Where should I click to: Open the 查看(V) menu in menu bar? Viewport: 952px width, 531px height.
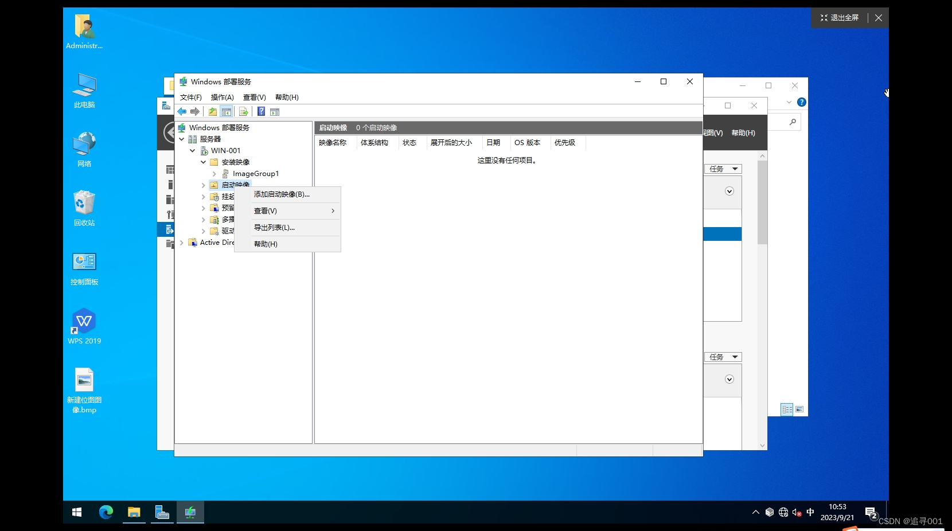254,97
